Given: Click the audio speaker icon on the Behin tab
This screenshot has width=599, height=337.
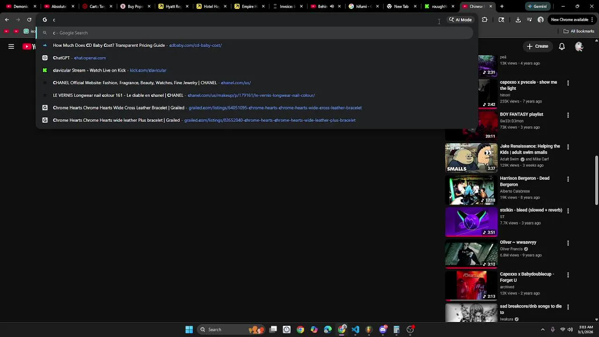Looking at the screenshot, I should 332,7.
